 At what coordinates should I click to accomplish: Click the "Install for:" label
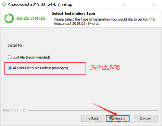click(x=16, y=45)
